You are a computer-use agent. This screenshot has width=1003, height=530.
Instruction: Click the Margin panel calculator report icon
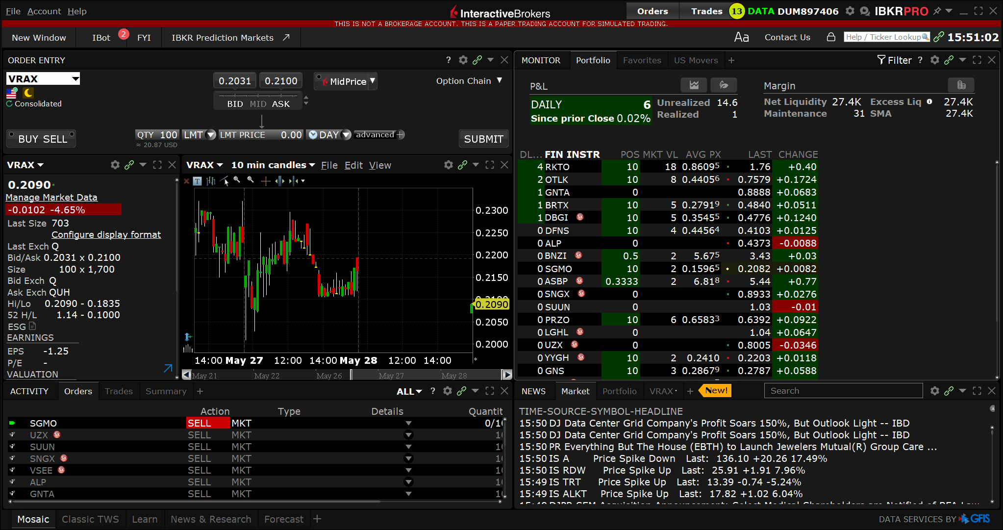pos(961,85)
